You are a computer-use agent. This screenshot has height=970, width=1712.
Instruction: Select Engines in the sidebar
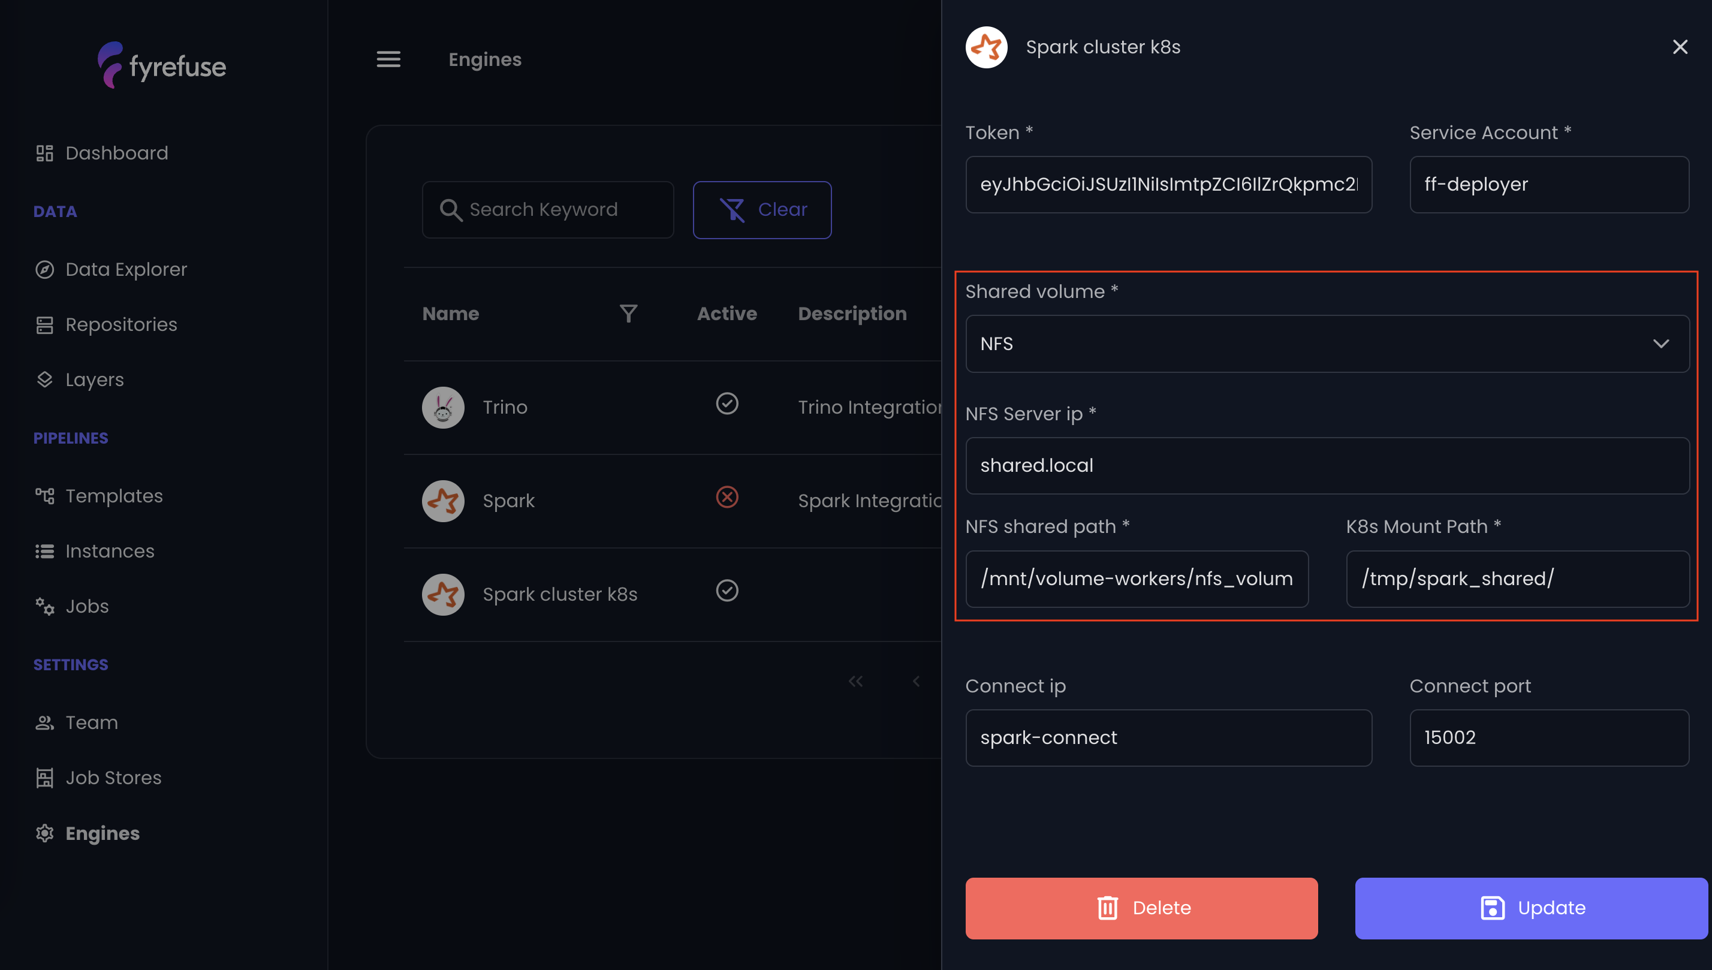88,833
